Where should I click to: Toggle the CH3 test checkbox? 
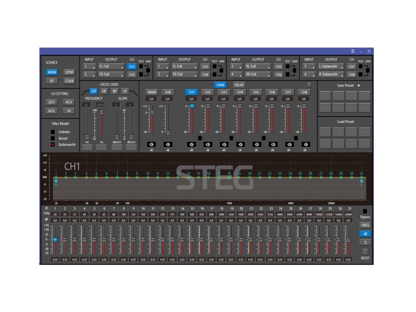click(x=214, y=67)
